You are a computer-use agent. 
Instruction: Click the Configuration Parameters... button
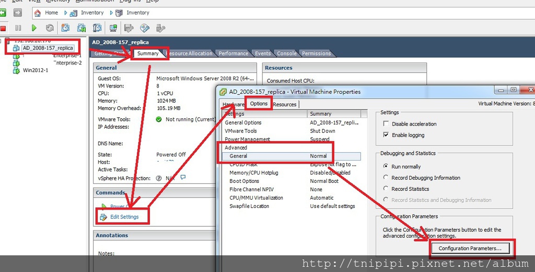click(470, 249)
